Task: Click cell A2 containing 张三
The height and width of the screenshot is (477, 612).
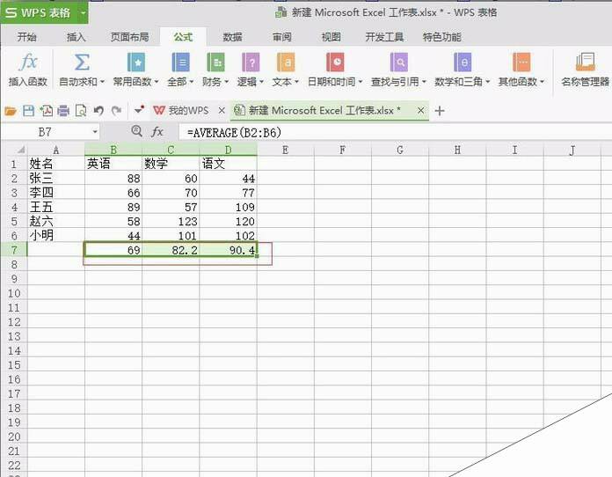Action: (55, 179)
